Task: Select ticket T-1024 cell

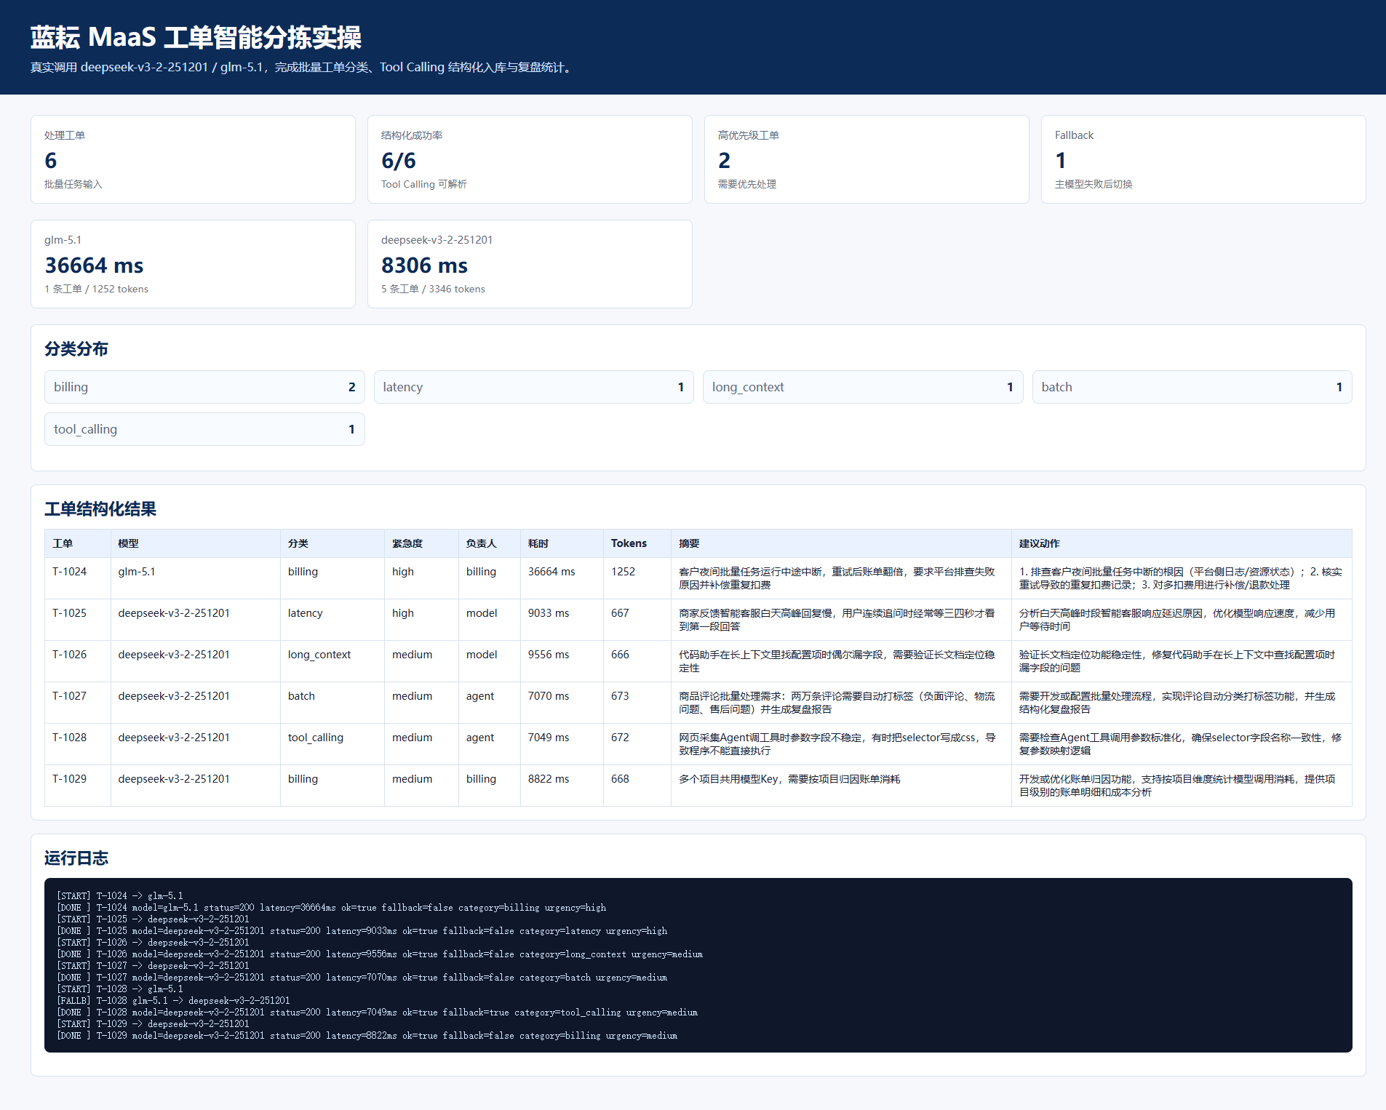Action: 78,578
